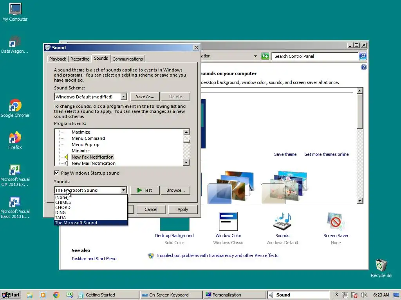Image resolution: width=401 pixels, height=300 pixels.
Task: Click the speaker icon beside New Fax Notification
Action: [67, 157]
